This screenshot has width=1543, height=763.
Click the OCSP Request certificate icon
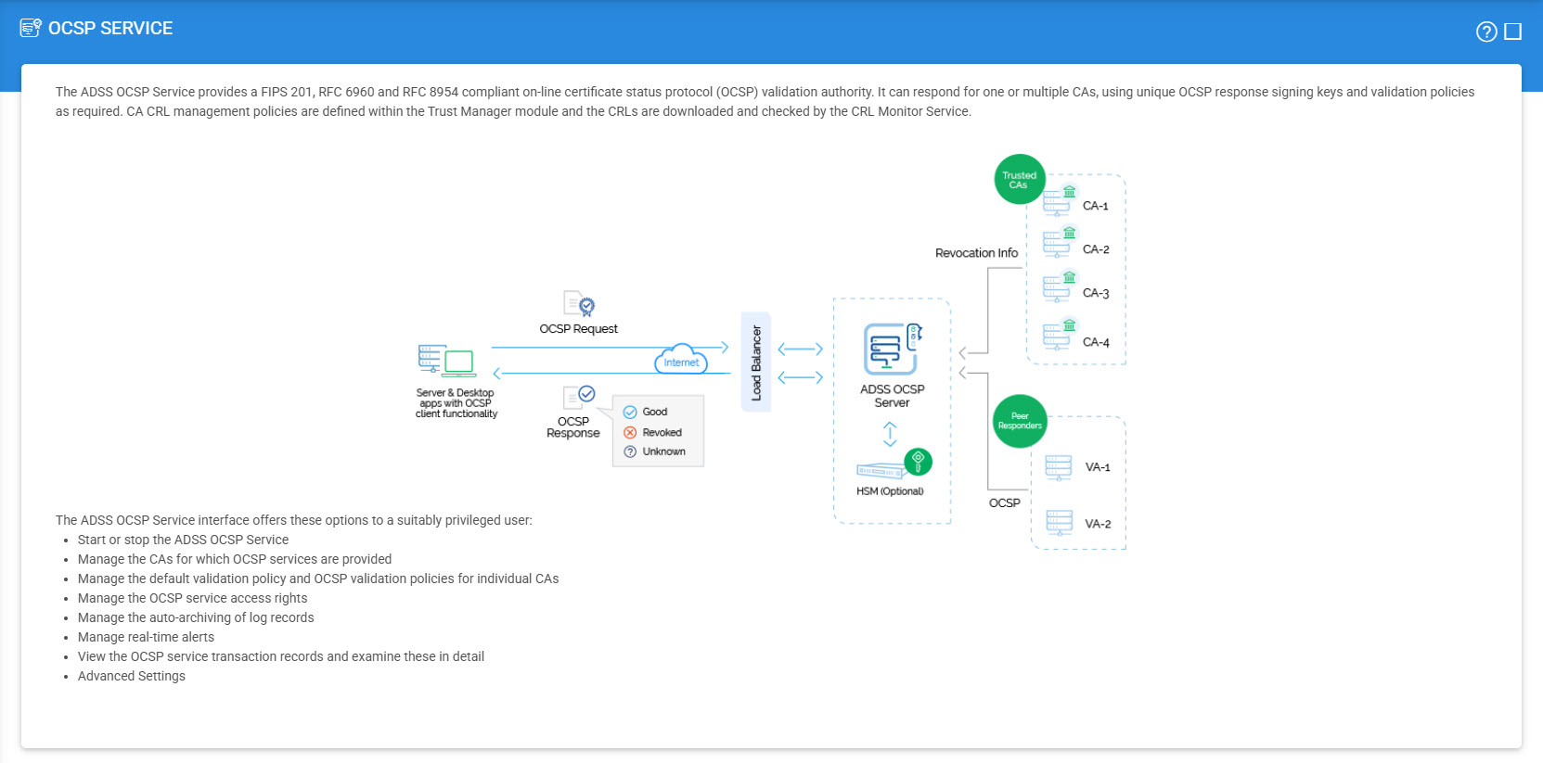[x=579, y=303]
